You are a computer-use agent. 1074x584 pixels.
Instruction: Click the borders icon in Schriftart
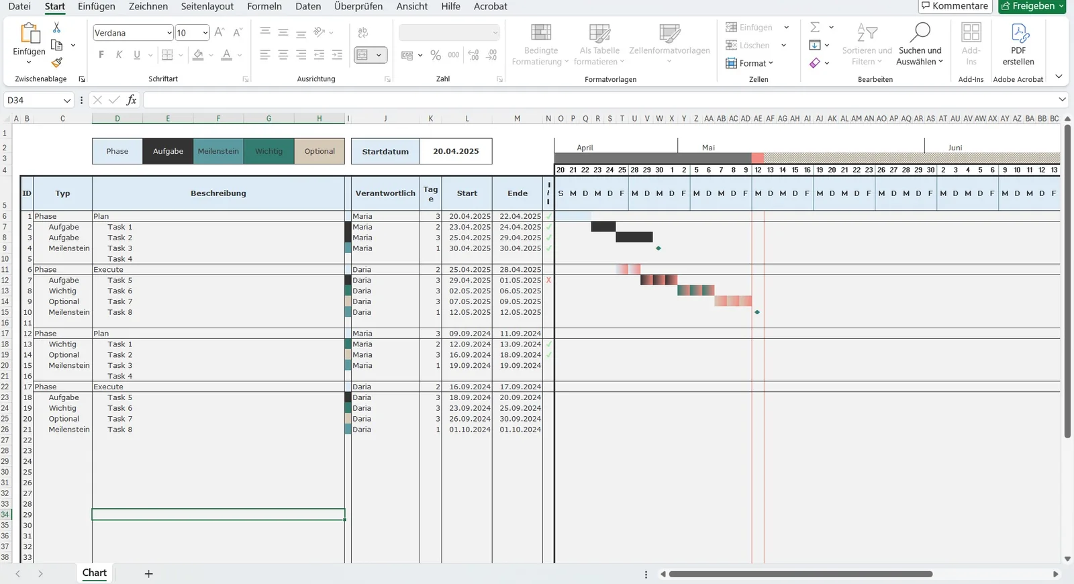pos(168,55)
